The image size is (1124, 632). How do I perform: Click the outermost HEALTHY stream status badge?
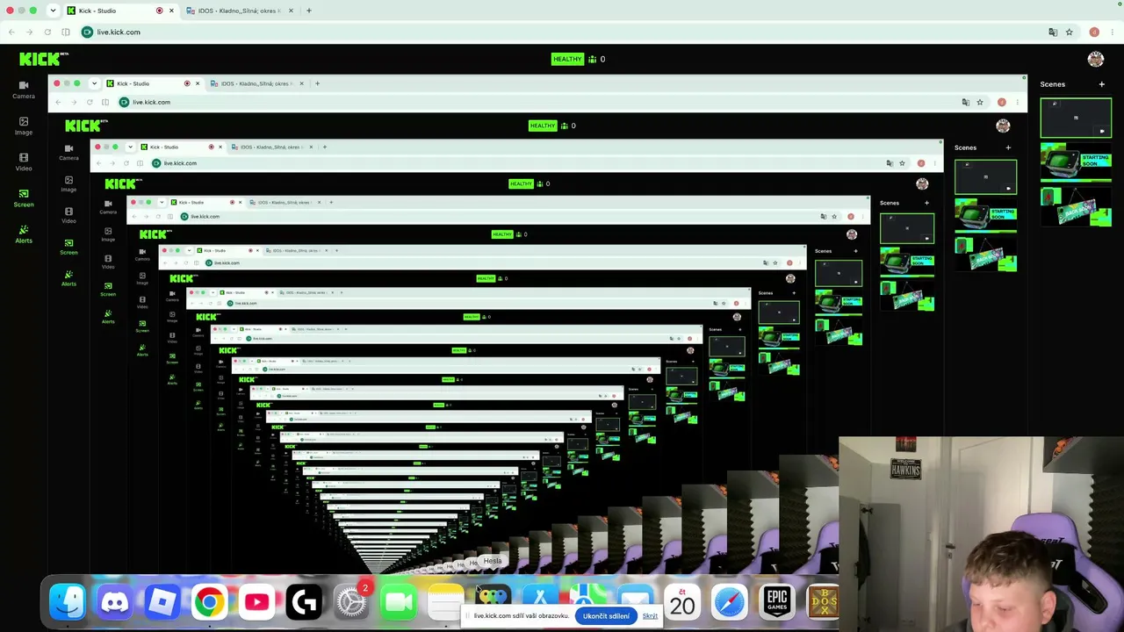point(567,59)
